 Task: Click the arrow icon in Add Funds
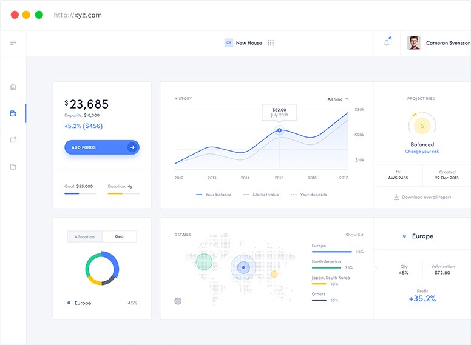click(x=132, y=147)
